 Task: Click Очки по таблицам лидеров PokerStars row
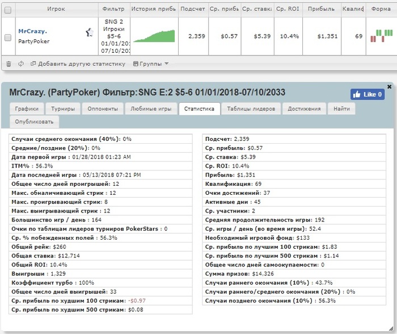pyautogui.click(x=100, y=229)
